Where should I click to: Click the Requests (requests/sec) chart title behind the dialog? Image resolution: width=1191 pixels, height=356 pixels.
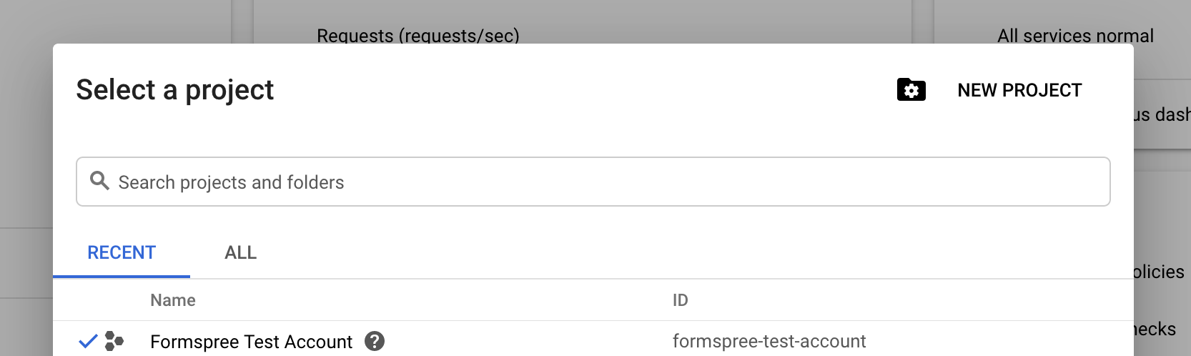tap(418, 35)
